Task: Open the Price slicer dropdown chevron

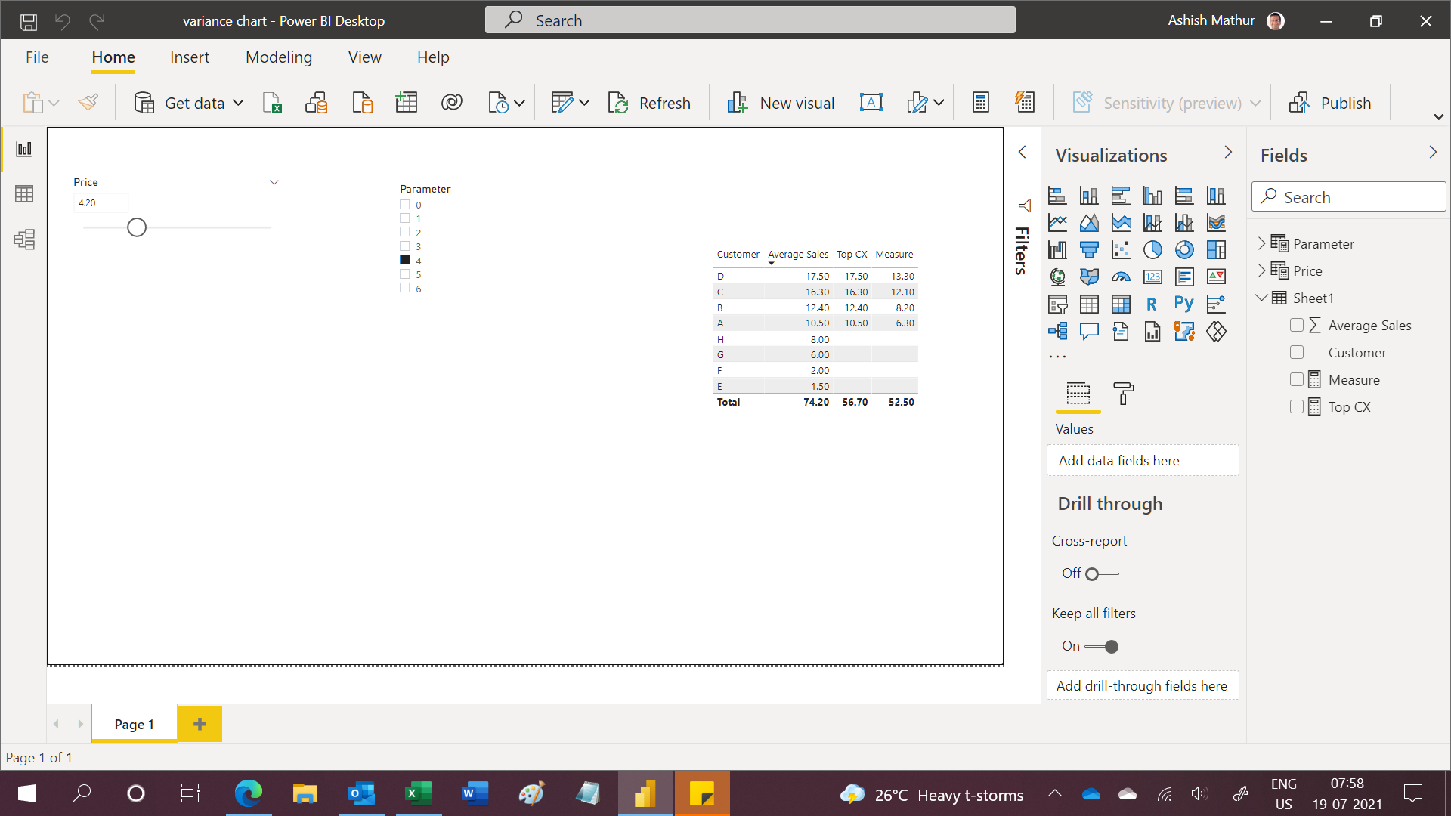Action: click(x=274, y=182)
